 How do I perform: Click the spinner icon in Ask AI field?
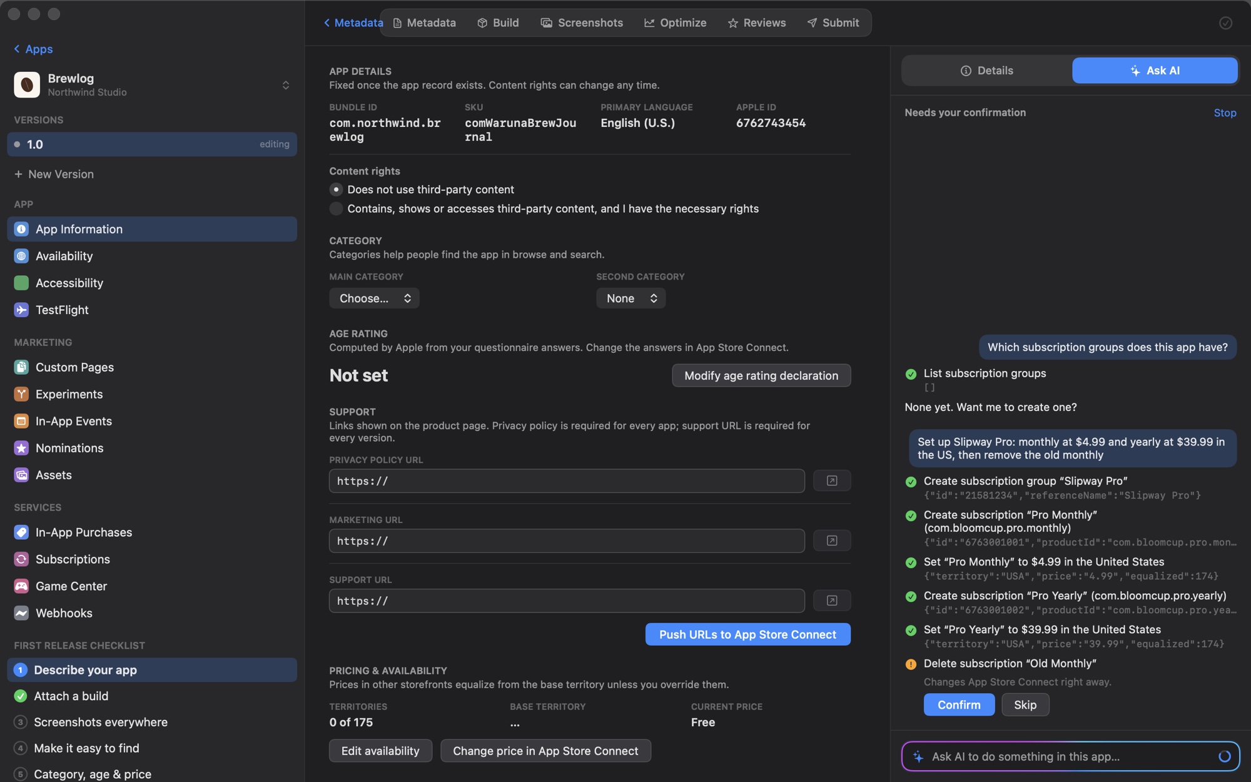point(1224,756)
